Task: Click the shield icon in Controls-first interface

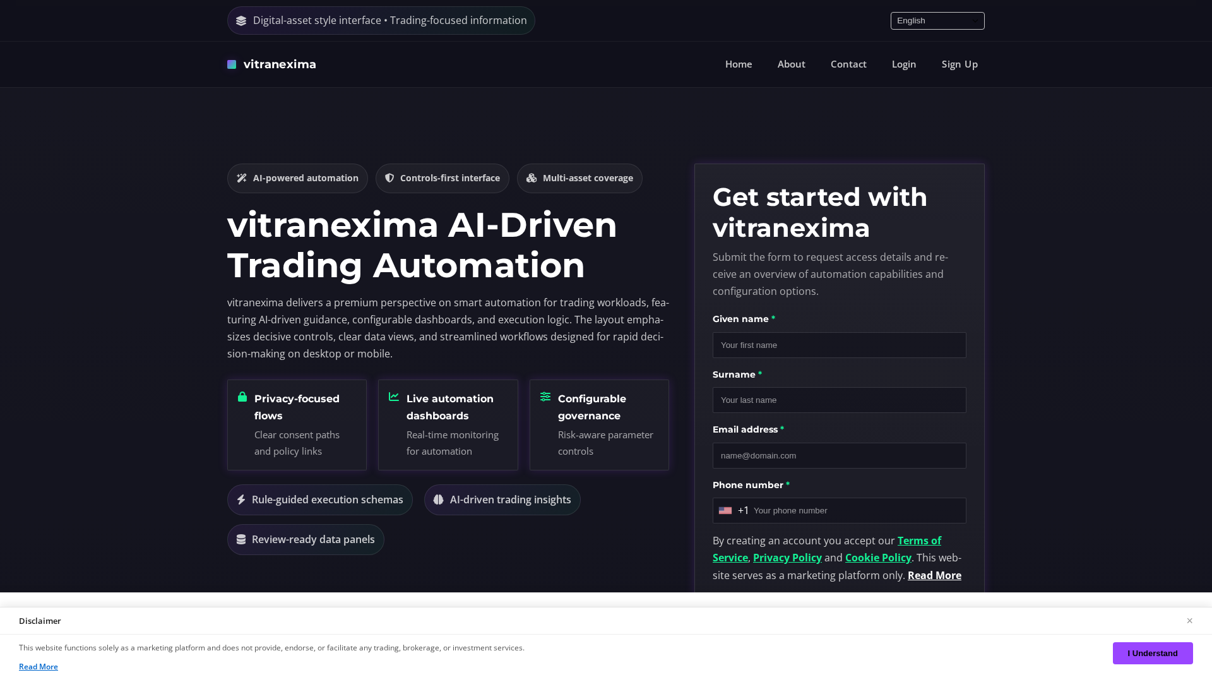Action: (x=389, y=178)
